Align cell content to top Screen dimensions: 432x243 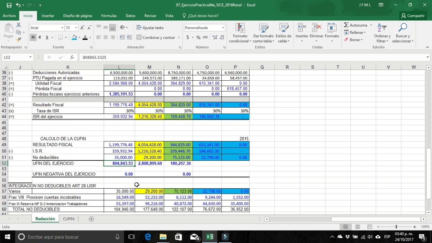pyautogui.click(x=99, y=28)
